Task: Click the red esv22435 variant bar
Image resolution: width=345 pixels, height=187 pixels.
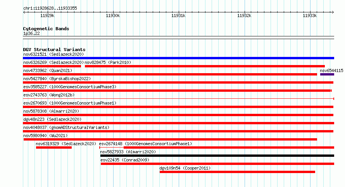Action: pos(217,164)
